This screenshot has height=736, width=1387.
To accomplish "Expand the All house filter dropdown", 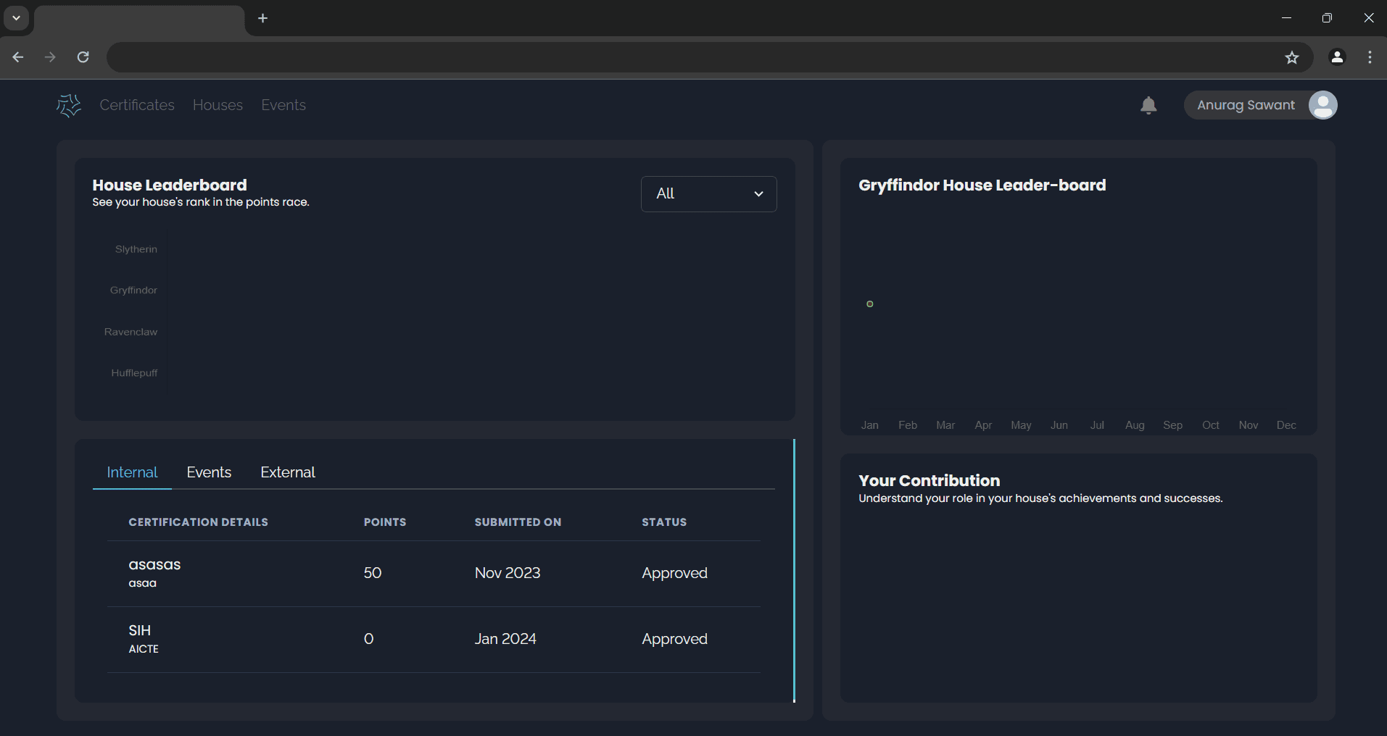I will tap(708, 194).
